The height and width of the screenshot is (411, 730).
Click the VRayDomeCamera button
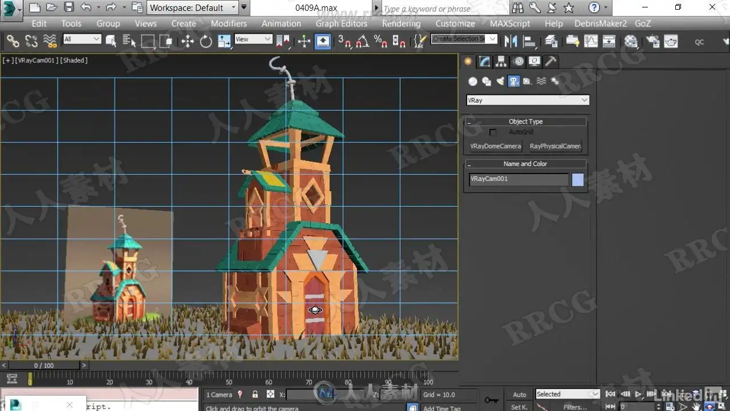[496, 146]
